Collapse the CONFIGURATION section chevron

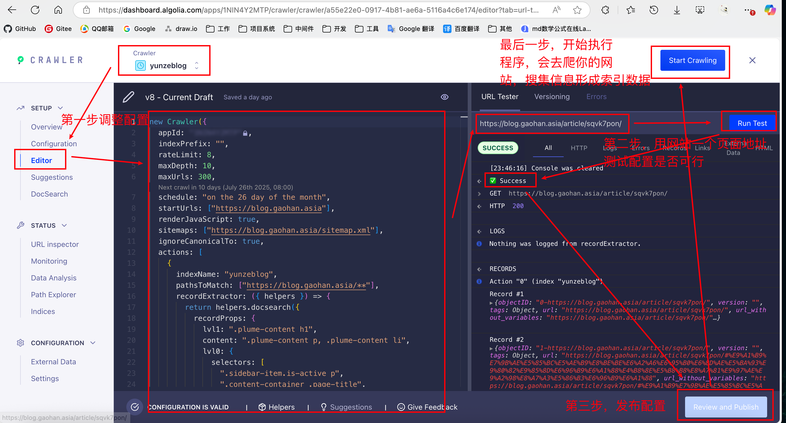click(93, 343)
